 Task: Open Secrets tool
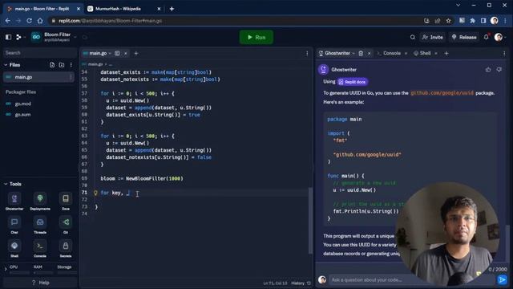click(66, 248)
